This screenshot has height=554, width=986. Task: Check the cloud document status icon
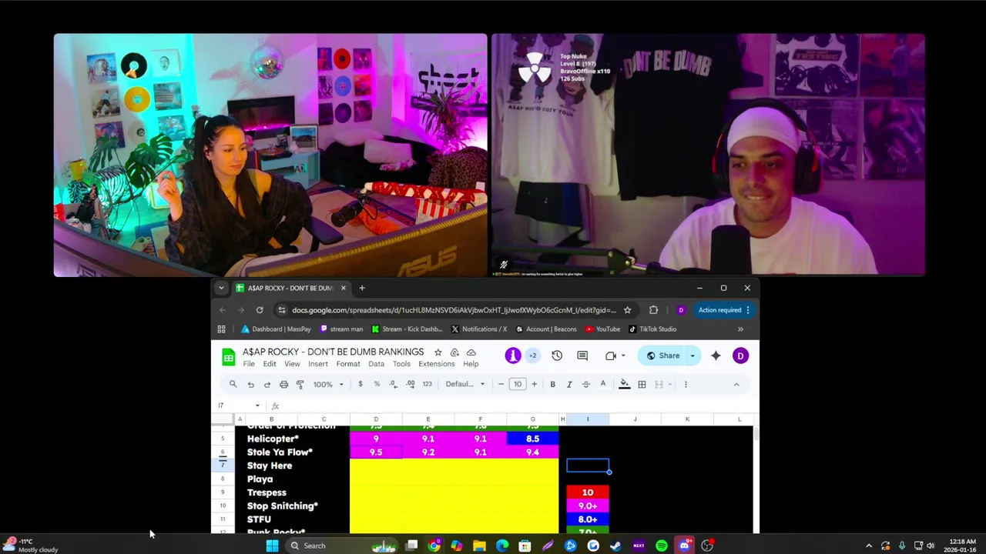471,352
